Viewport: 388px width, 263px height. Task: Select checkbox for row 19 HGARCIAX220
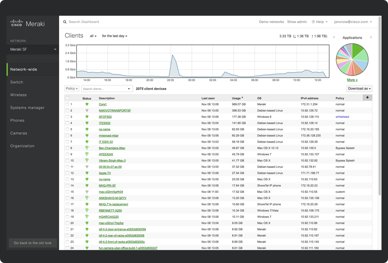tap(67, 217)
